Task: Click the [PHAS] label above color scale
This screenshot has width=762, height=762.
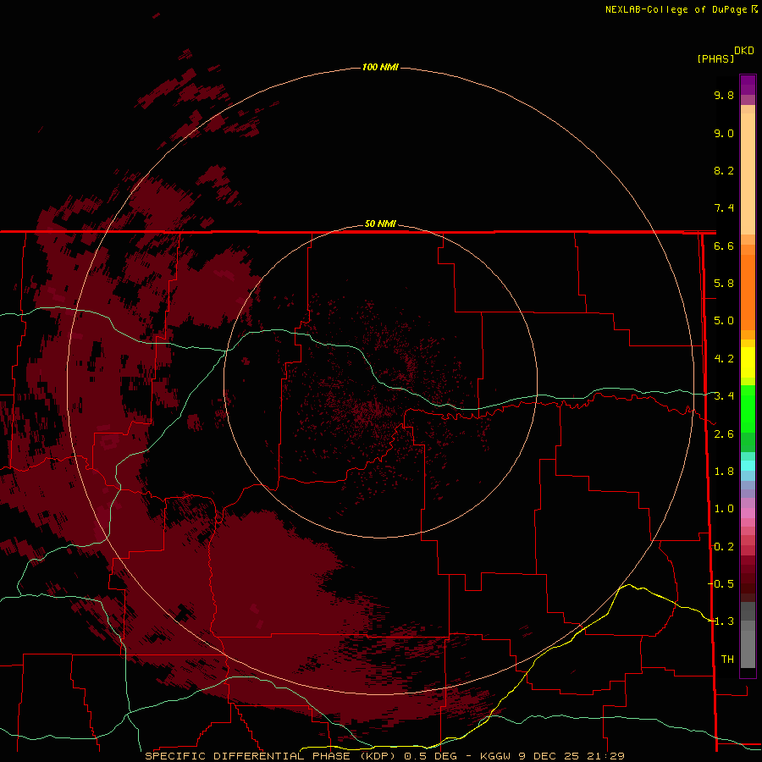Action: coord(715,58)
